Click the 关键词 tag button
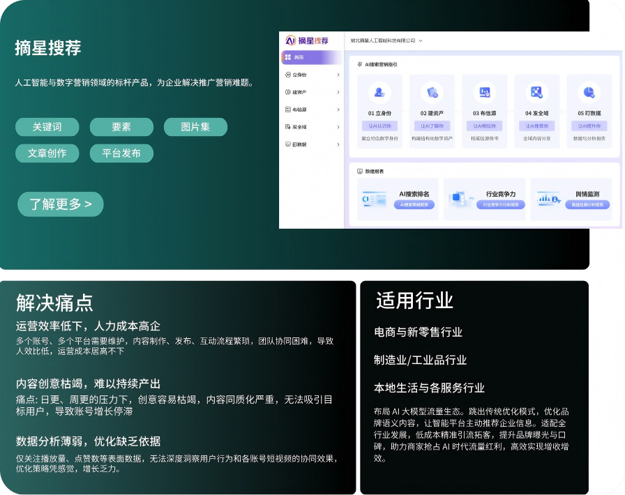This screenshot has width=625, height=495. pos(47,127)
